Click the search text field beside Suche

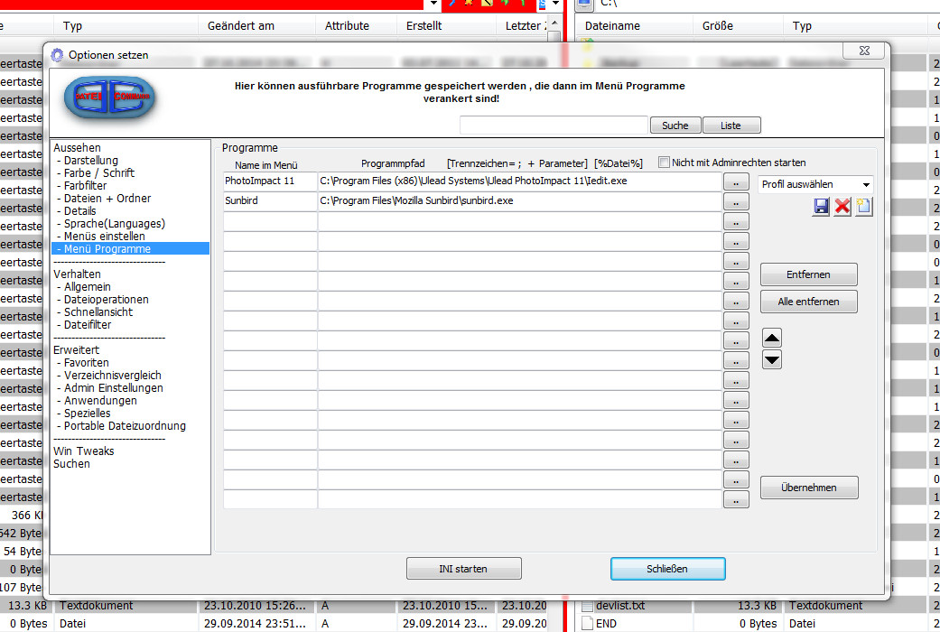coord(554,125)
